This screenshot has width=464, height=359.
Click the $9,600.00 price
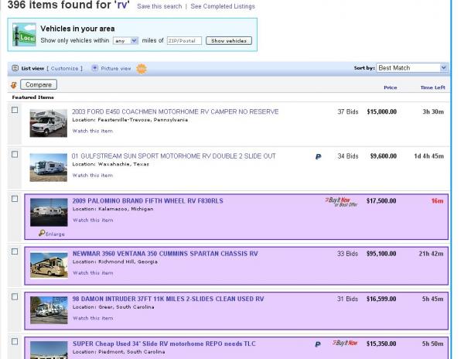(384, 156)
